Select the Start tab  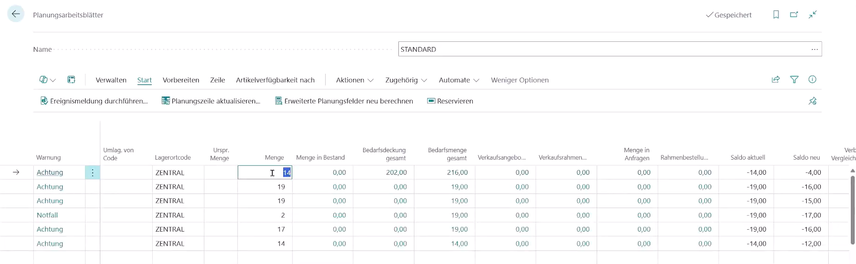pos(144,80)
